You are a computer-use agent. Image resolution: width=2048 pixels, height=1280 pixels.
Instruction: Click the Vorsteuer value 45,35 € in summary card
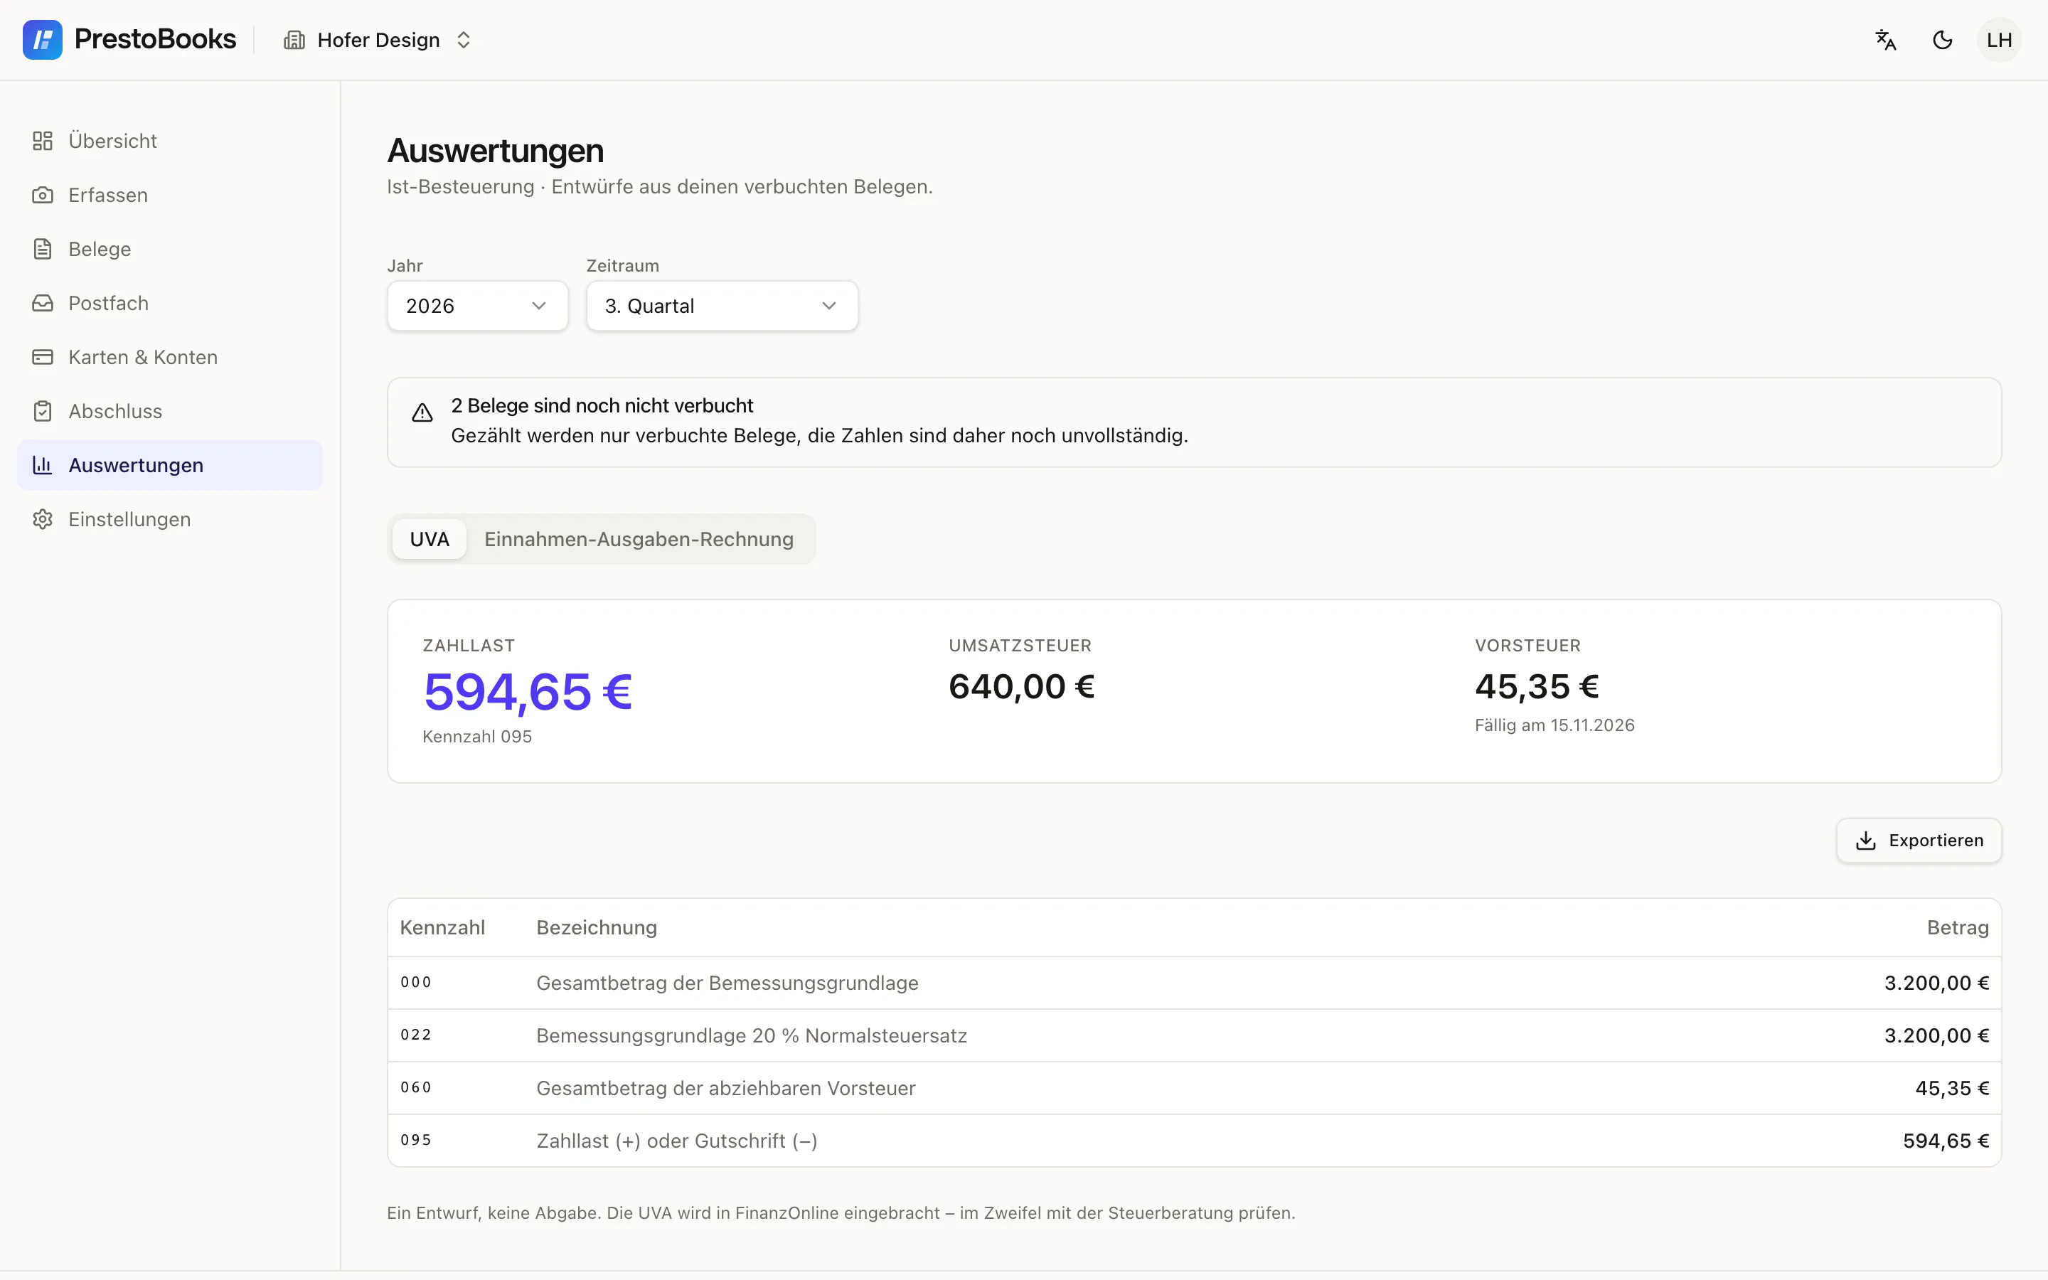pos(1537,686)
